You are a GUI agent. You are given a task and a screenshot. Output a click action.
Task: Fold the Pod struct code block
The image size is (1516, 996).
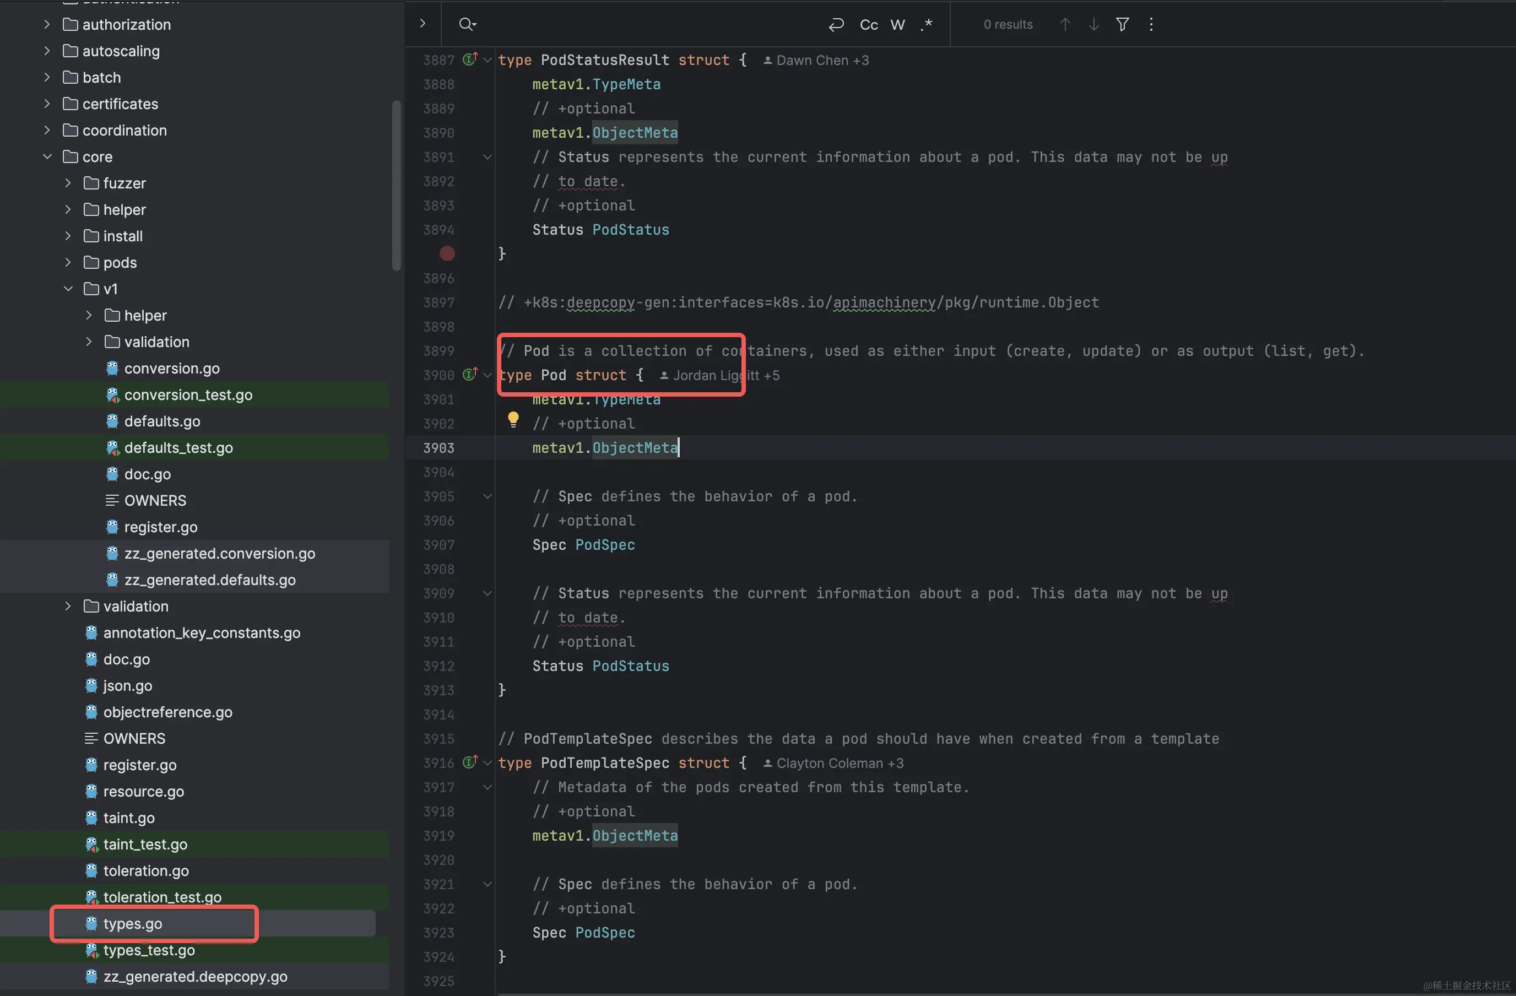(x=488, y=375)
